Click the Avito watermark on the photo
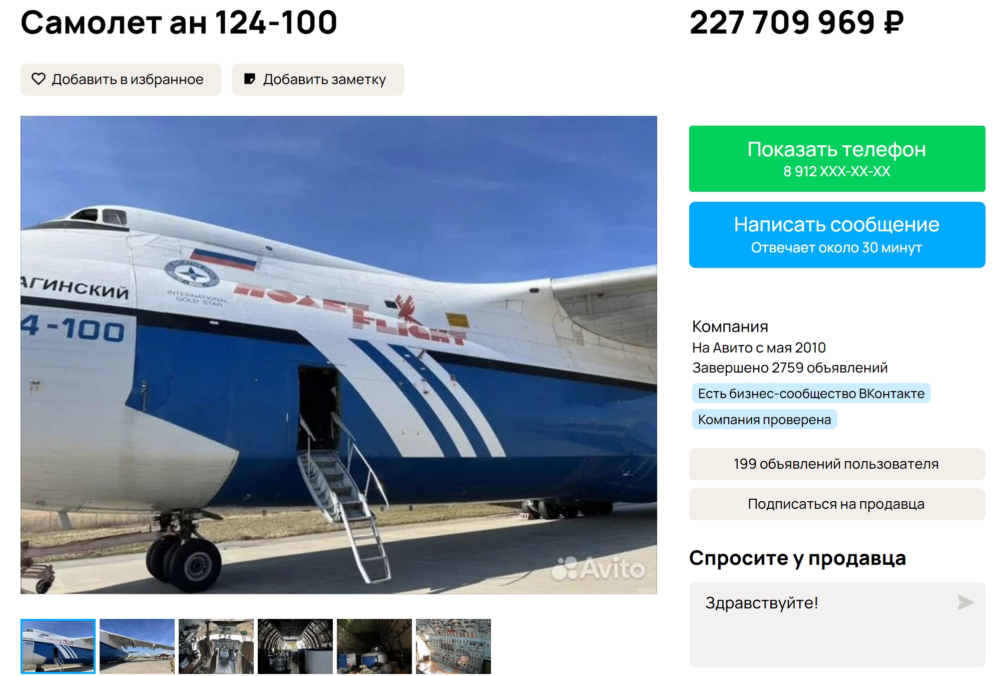 pos(599,568)
